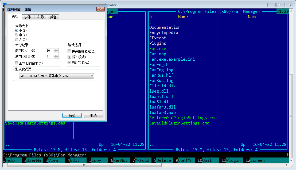This screenshot has width=296, height=170.
Task: Click the console vertical scrollbar down arrow
Action: (291, 161)
